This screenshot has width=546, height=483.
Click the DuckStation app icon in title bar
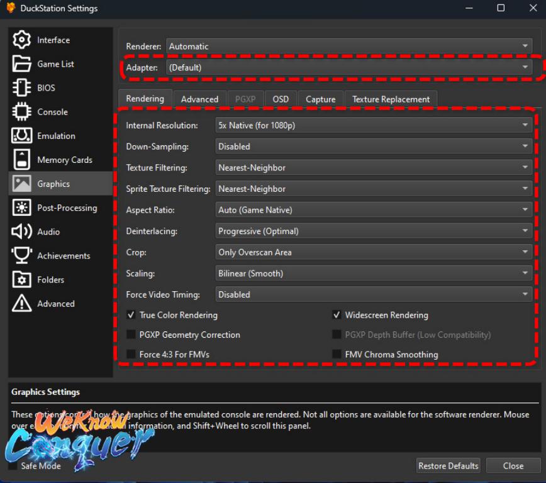[x=11, y=8]
